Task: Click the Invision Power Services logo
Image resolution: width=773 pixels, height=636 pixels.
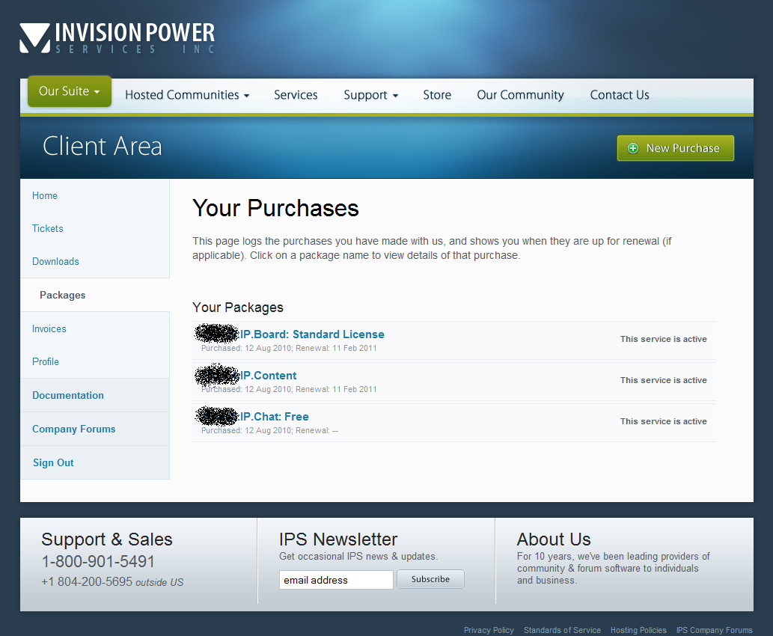Action: [117, 38]
